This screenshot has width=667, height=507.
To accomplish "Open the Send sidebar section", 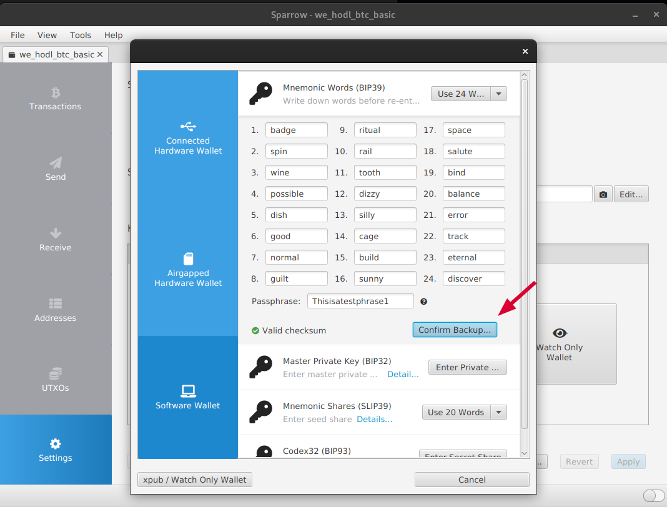I will coord(56,169).
